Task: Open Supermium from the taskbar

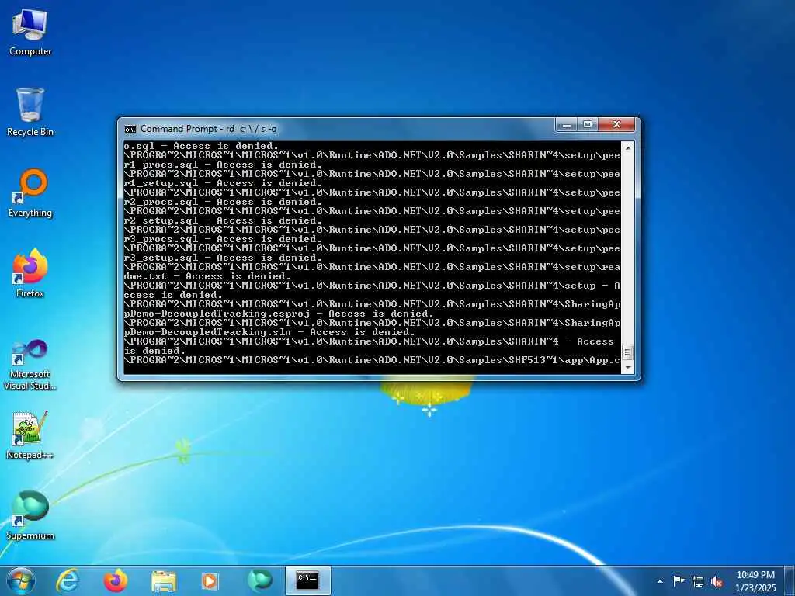Action: pos(259,580)
